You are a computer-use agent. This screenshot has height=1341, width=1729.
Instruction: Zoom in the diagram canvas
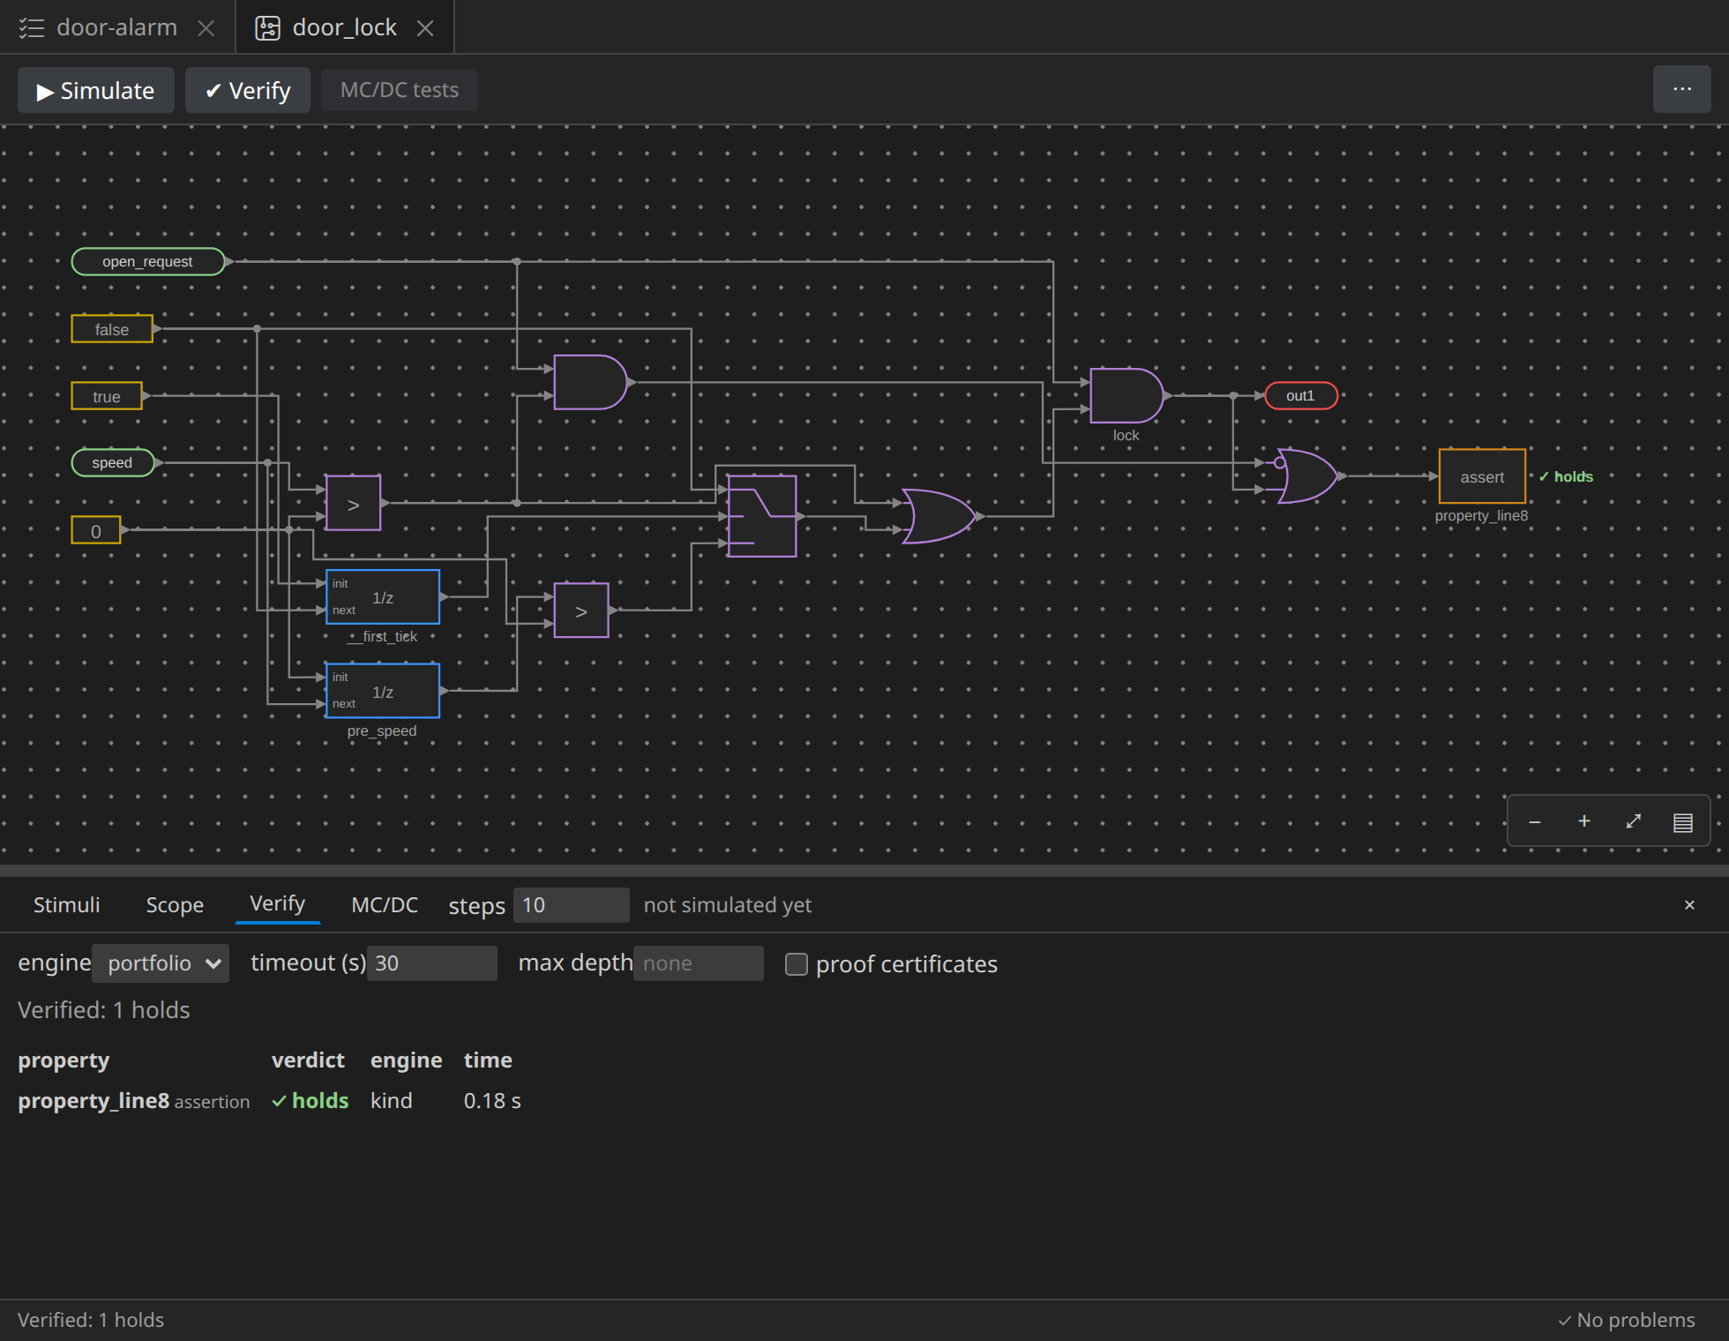click(1584, 821)
